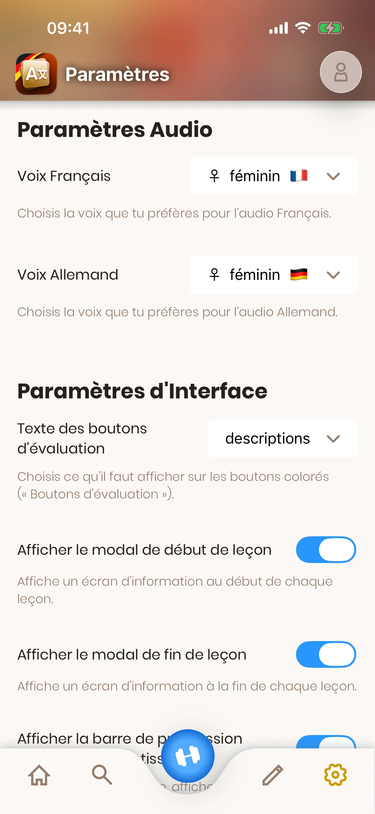Image resolution: width=375 pixels, height=814 pixels.
Task: Tap the Paramètres Audio section heading
Action: 115,130
